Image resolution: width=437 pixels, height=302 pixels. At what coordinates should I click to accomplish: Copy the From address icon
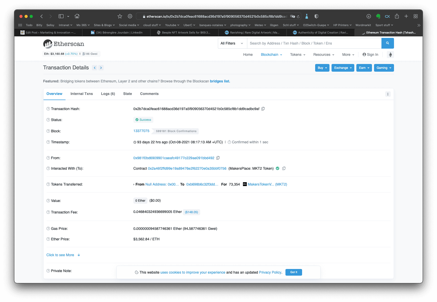(x=218, y=158)
